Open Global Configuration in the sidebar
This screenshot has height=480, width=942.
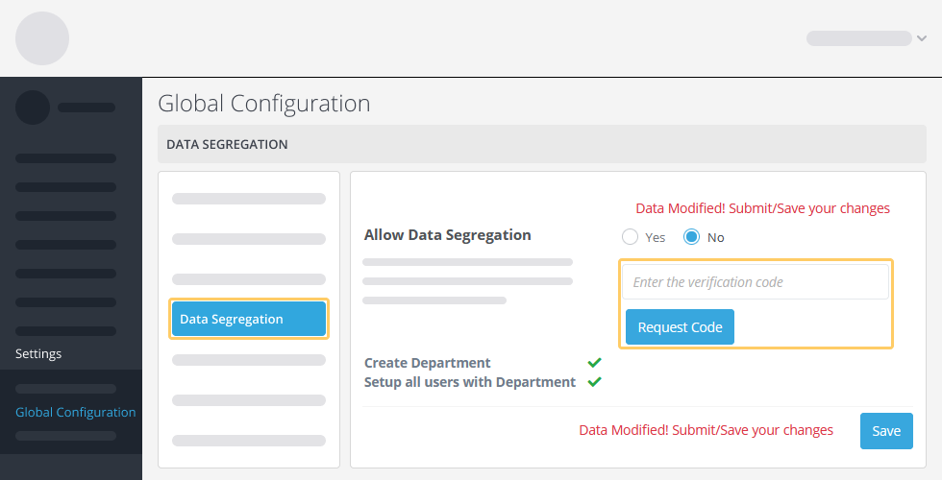76,412
